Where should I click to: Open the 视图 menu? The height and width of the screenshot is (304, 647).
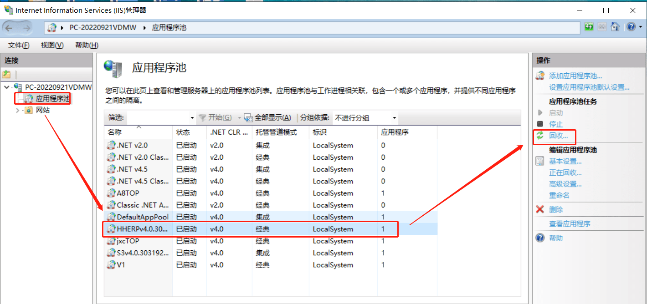tap(52, 45)
